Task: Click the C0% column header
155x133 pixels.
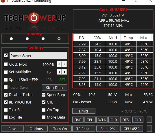Action: [97, 38]
